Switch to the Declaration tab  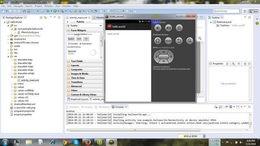[x=102, y=107]
